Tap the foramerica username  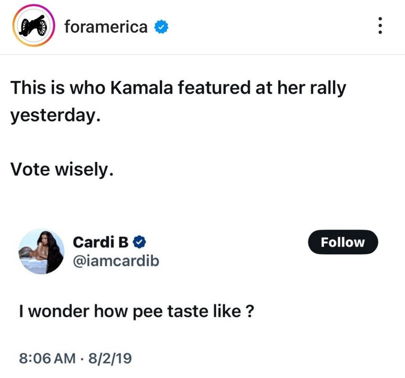tap(106, 27)
